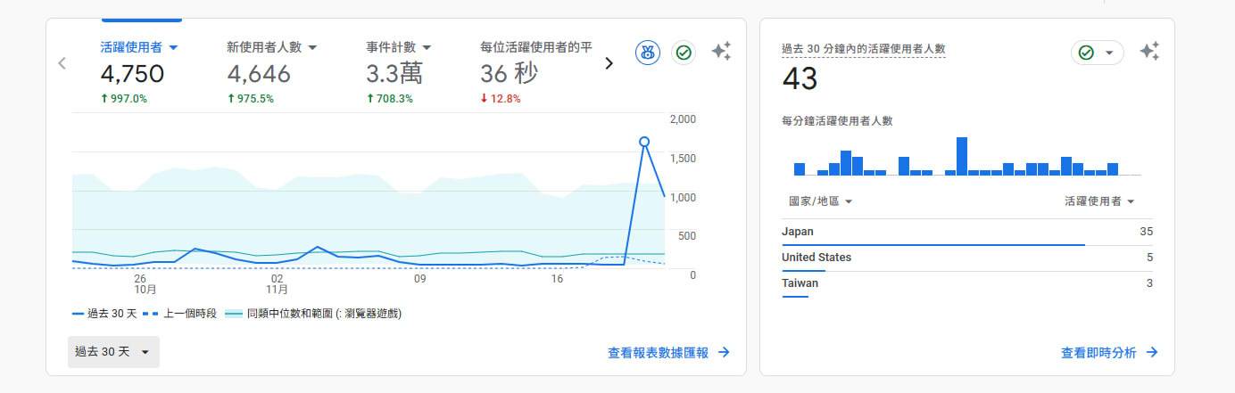Toggle the 同類中位數和範圍 legend item
Screen dimensions: 1235x393
click(312, 314)
